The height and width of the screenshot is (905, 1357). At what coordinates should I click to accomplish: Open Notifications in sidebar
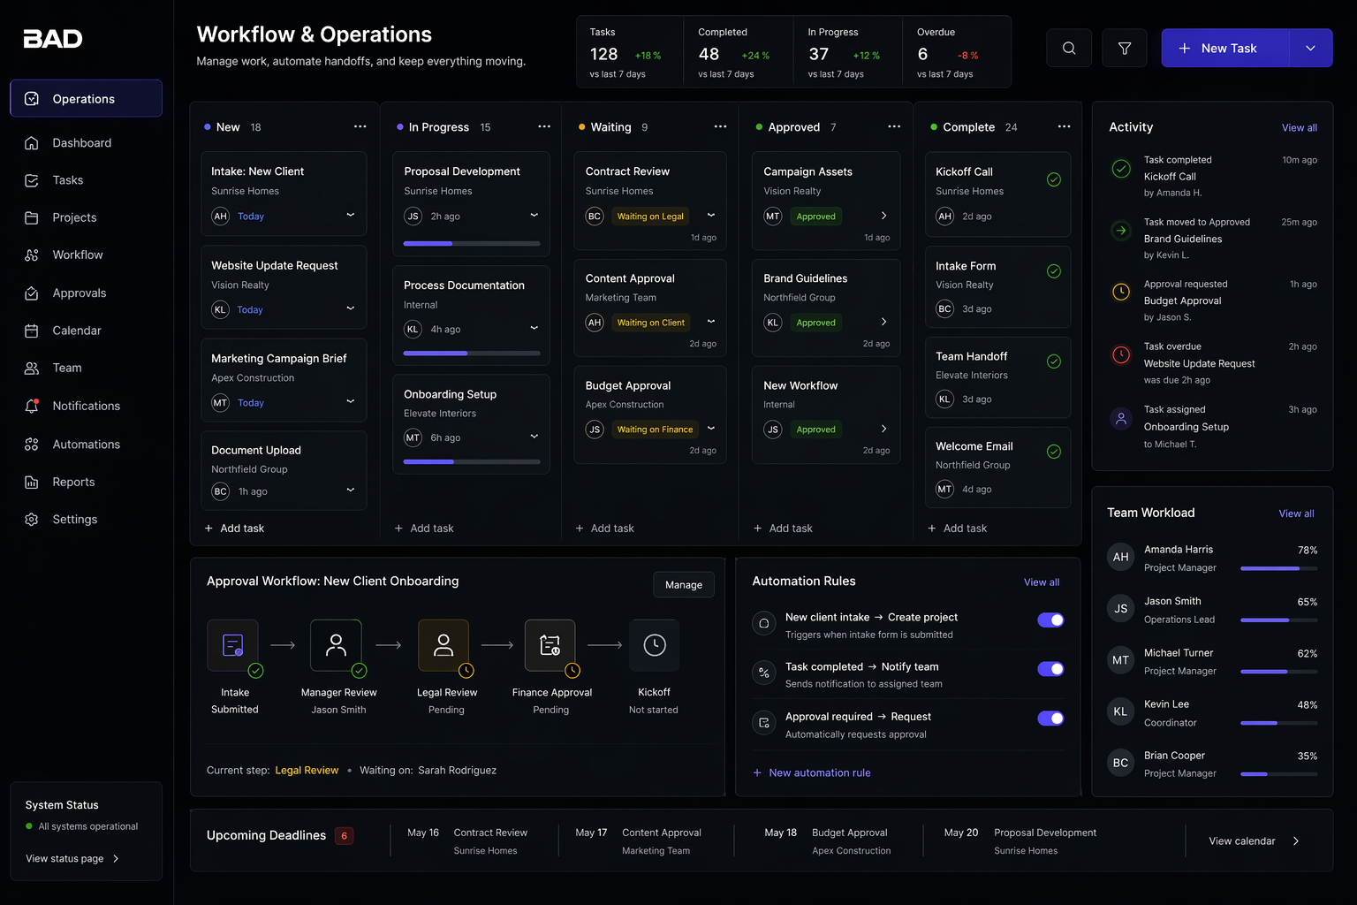pyautogui.click(x=86, y=407)
